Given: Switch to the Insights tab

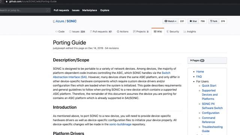Looking at the screenshot, I should click(190, 31).
